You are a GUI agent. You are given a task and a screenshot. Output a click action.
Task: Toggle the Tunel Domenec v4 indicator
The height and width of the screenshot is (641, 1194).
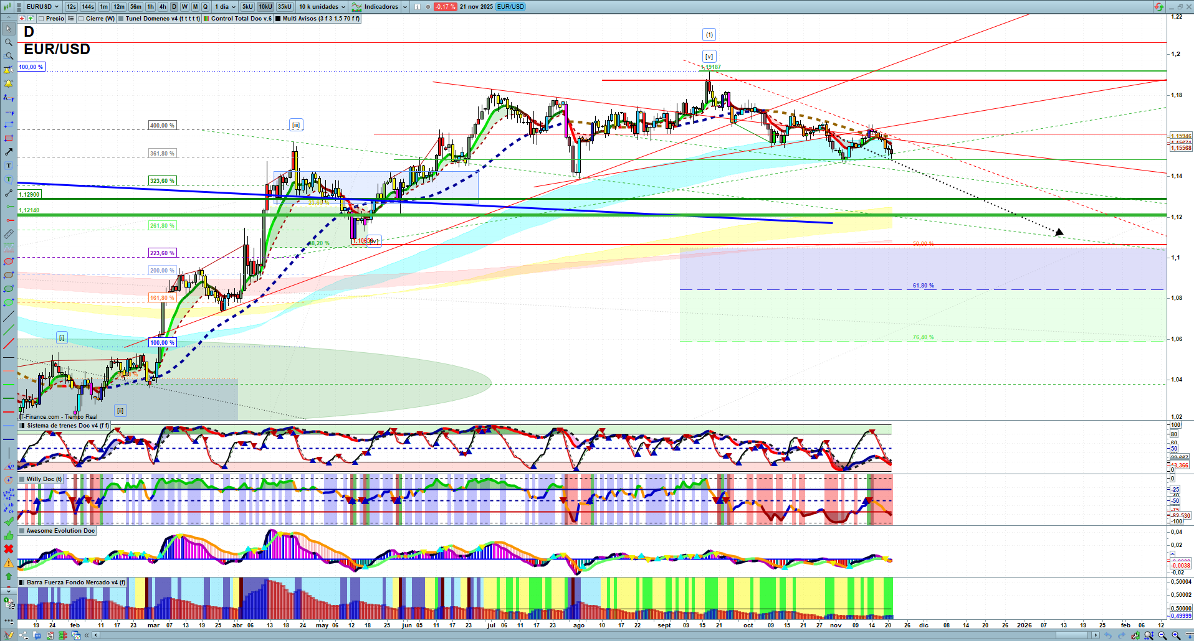click(121, 19)
